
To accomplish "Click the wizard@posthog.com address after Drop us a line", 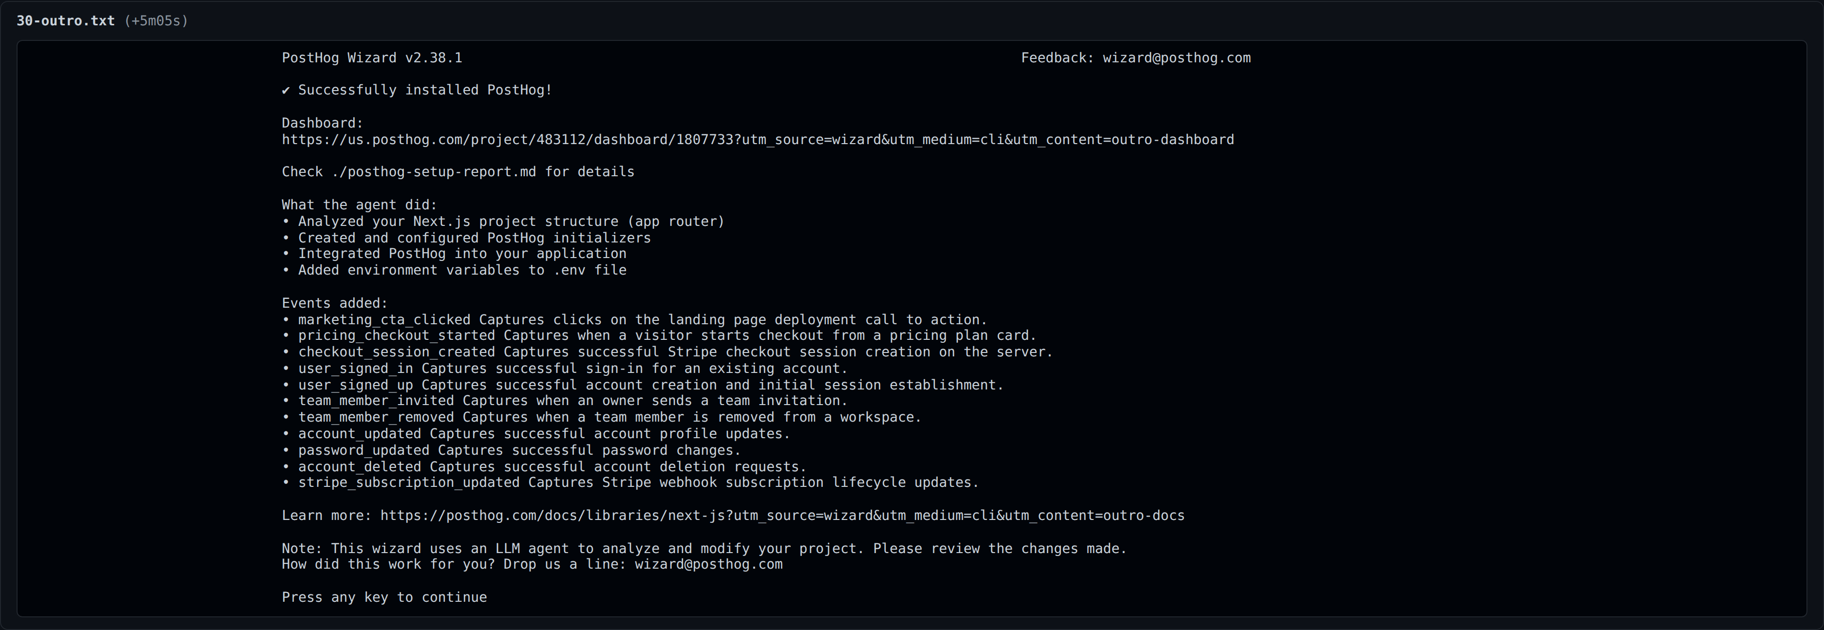I will pos(709,564).
